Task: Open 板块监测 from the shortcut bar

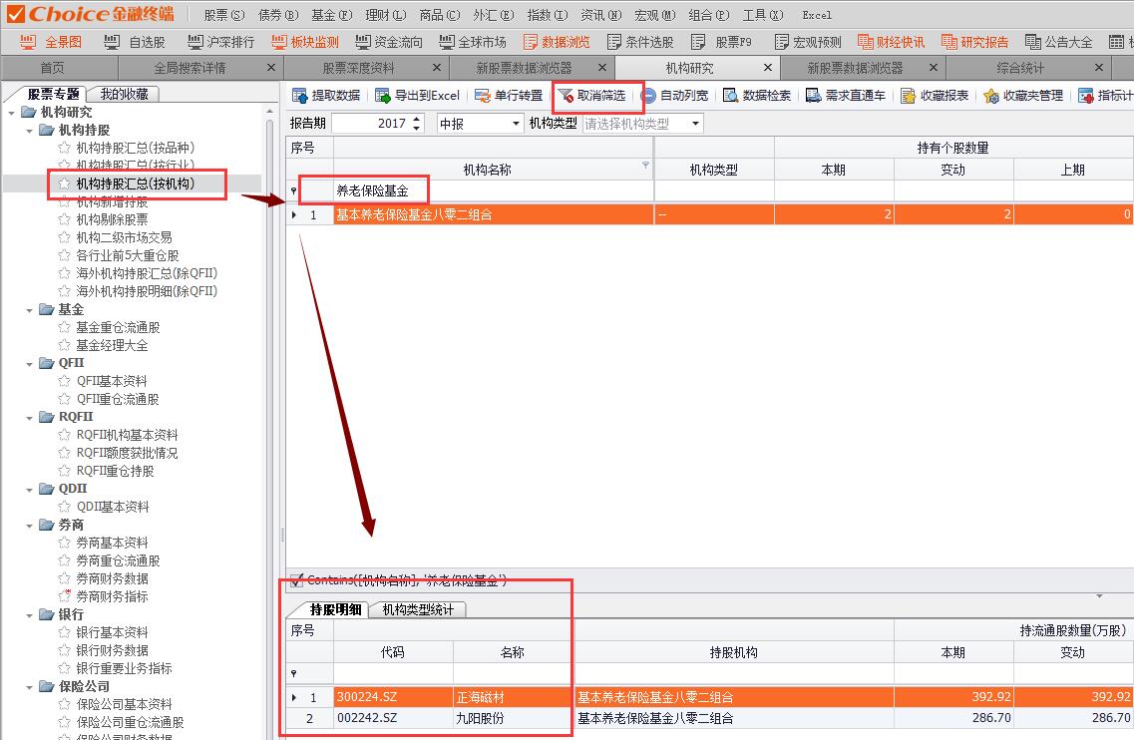Action: point(279,42)
